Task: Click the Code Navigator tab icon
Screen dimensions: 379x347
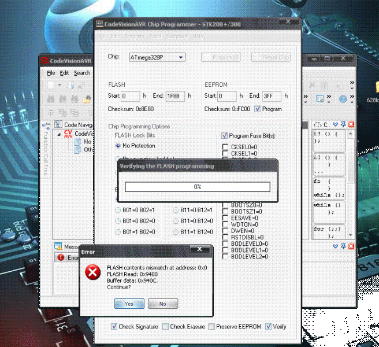Action: (58, 124)
